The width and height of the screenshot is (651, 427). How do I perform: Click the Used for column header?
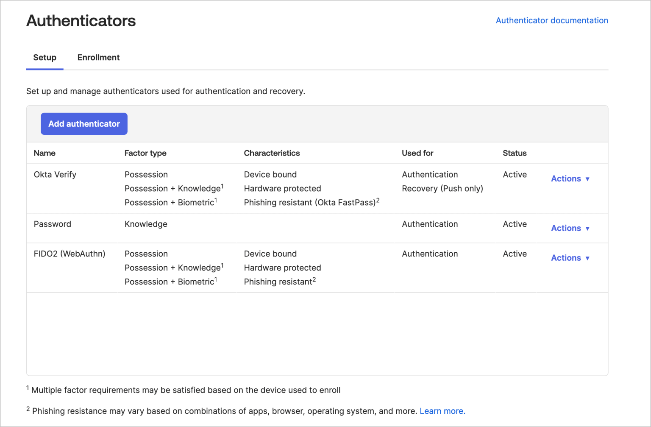[417, 153]
